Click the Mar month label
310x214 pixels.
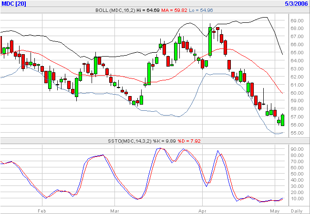tap(114, 211)
